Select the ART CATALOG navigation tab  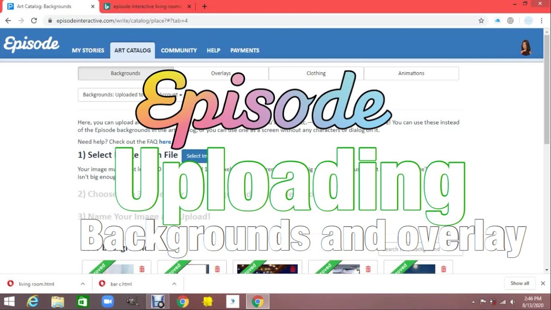[x=133, y=50]
